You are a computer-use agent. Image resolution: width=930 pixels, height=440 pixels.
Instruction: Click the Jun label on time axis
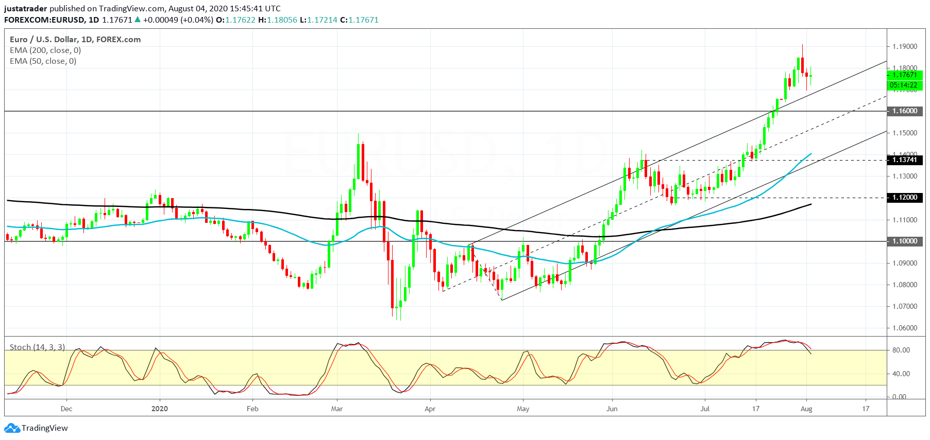[x=612, y=409]
